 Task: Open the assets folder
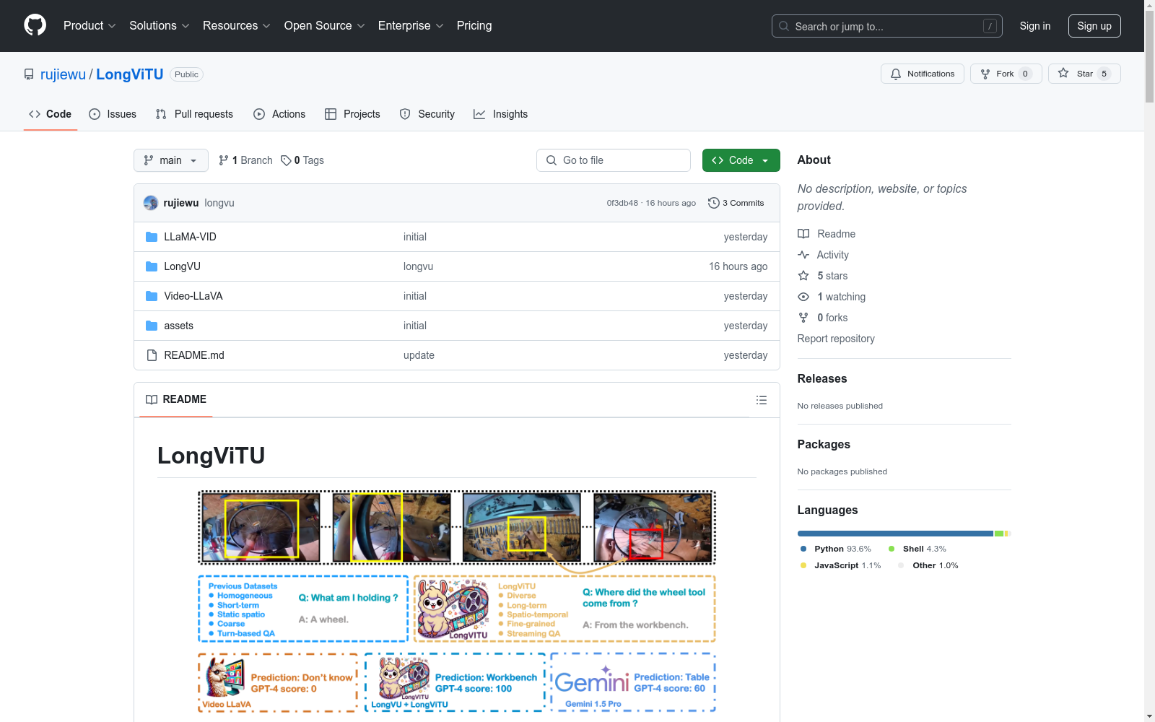point(178,326)
